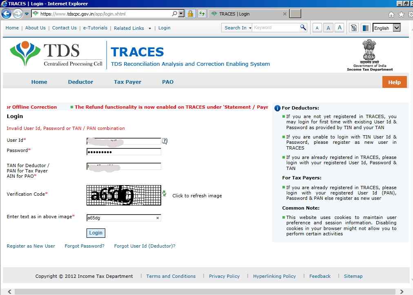
Task: Click the Internet Explorer title bar icon
Action: (4, 3)
